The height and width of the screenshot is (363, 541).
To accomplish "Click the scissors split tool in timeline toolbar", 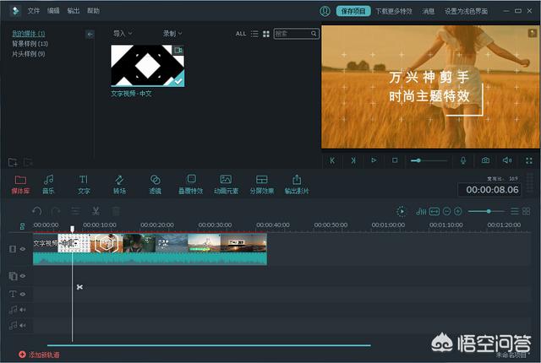I will pyautogui.click(x=96, y=211).
